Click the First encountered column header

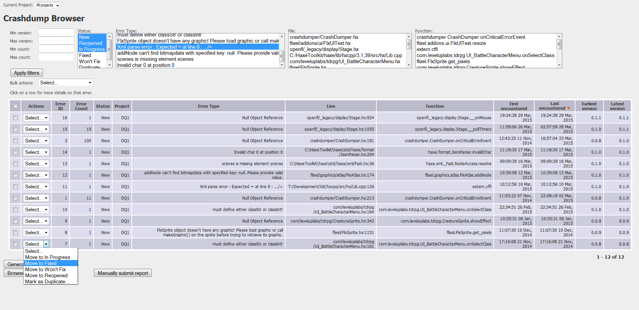[x=514, y=106]
